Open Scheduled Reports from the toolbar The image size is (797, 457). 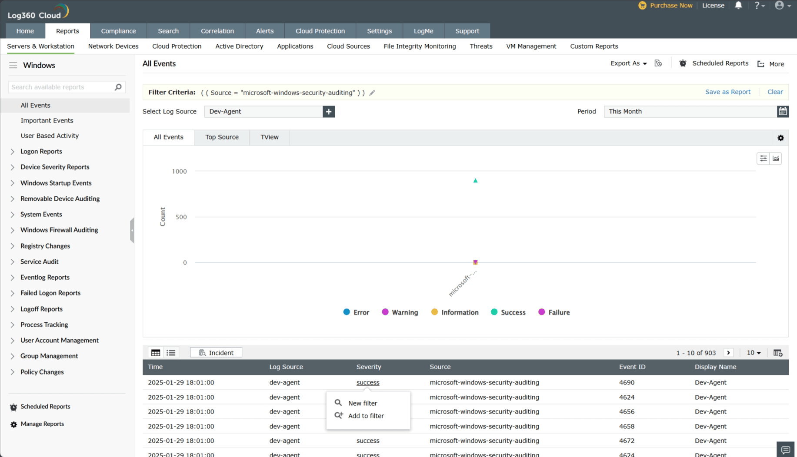pyautogui.click(x=714, y=63)
